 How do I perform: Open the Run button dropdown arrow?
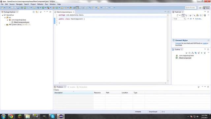tap(45, 8)
